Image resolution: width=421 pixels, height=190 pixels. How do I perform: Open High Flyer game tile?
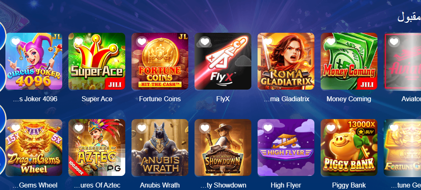(286, 148)
